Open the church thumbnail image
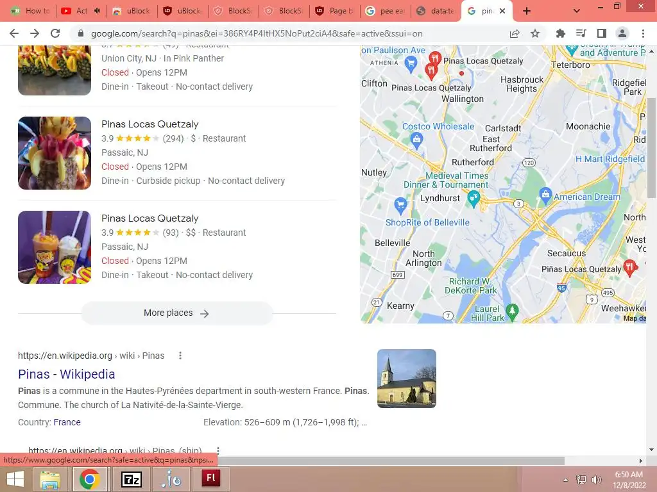The height and width of the screenshot is (492, 657). (x=406, y=379)
